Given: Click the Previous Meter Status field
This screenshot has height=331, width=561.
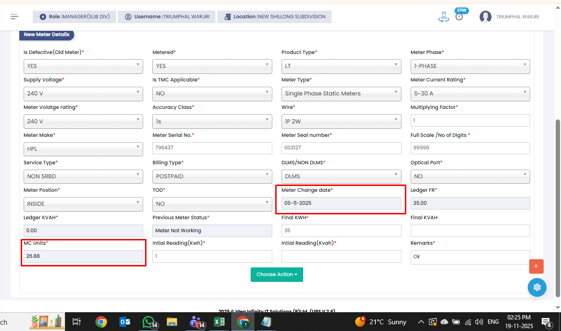Looking at the screenshot, I should (x=212, y=231).
